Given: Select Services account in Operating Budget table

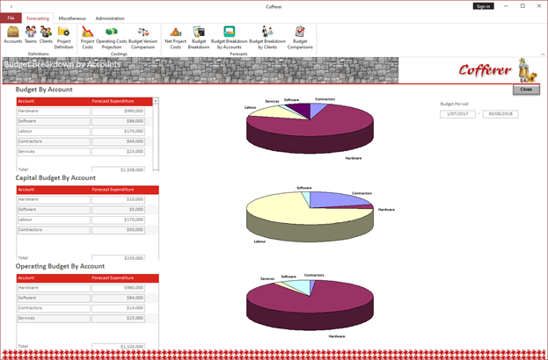Looking at the screenshot, I should tap(54, 319).
